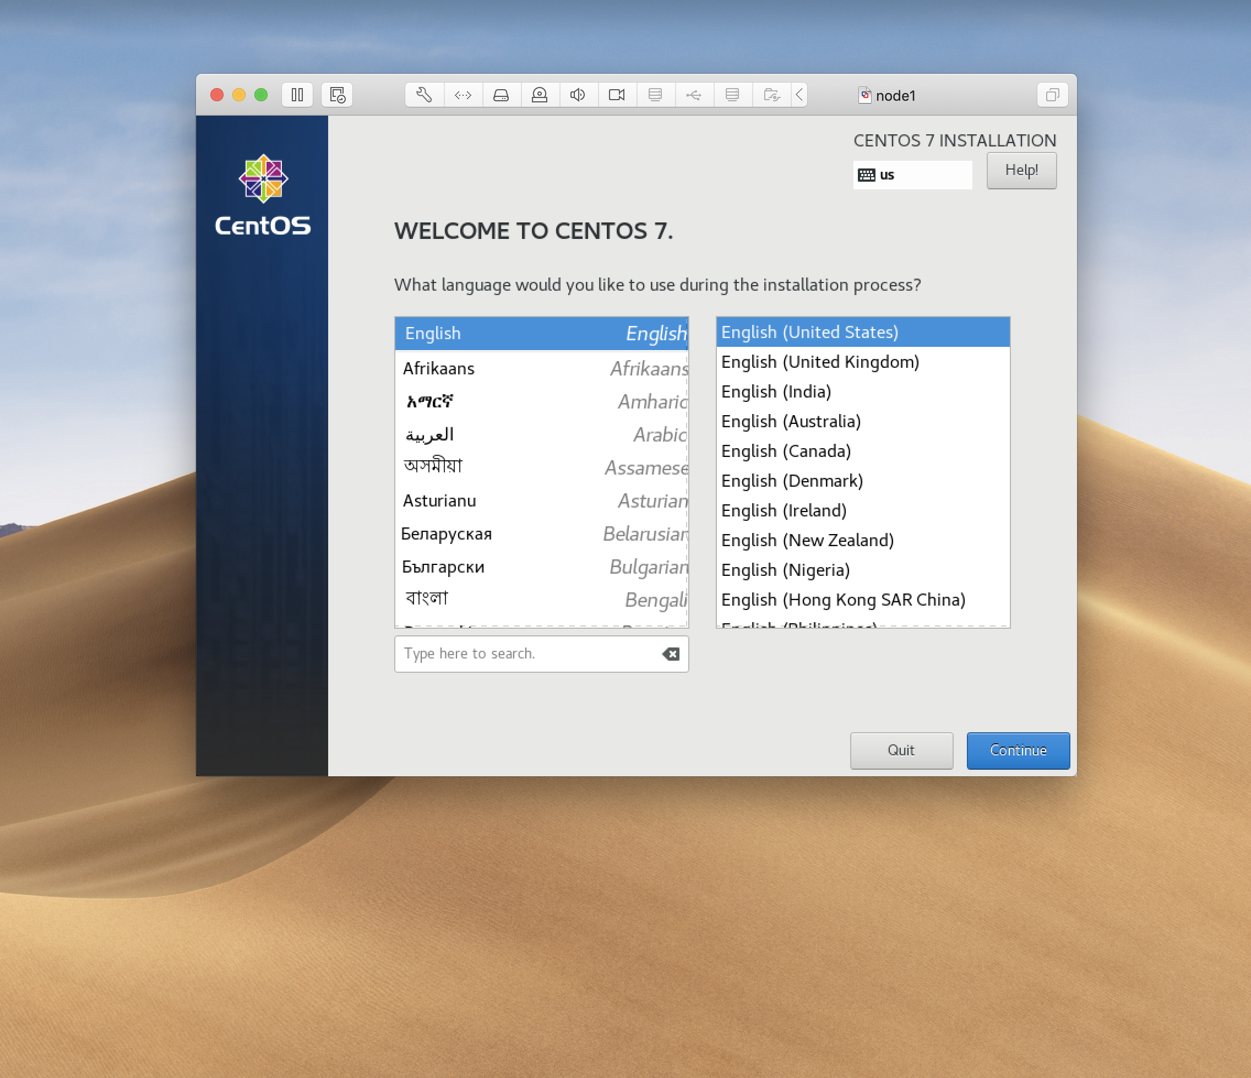Open the hard disk device icon

tap(501, 95)
